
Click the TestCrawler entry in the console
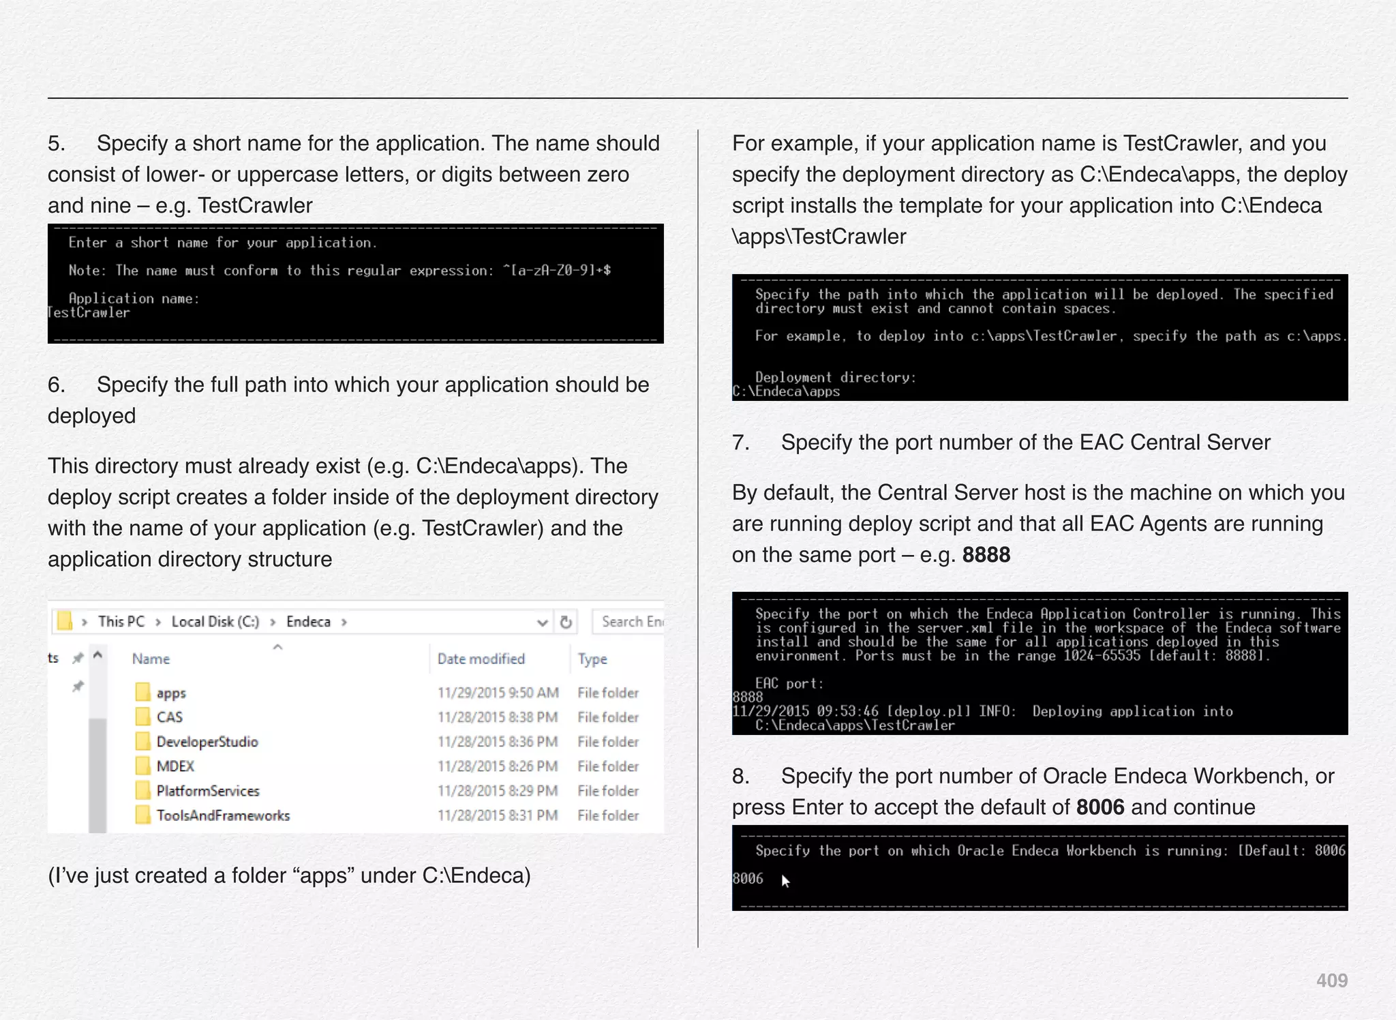(x=89, y=313)
